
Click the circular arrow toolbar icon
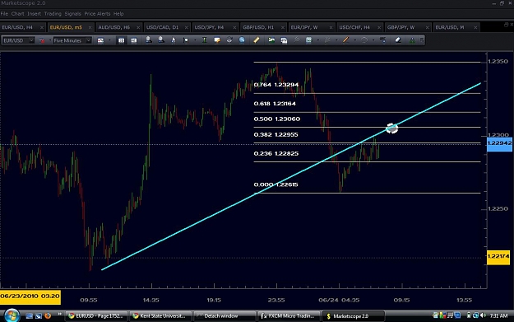click(x=364, y=40)
